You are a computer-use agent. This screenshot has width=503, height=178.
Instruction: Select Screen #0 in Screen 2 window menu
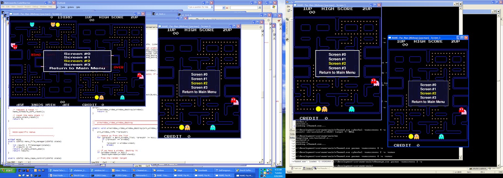[77, 54]
